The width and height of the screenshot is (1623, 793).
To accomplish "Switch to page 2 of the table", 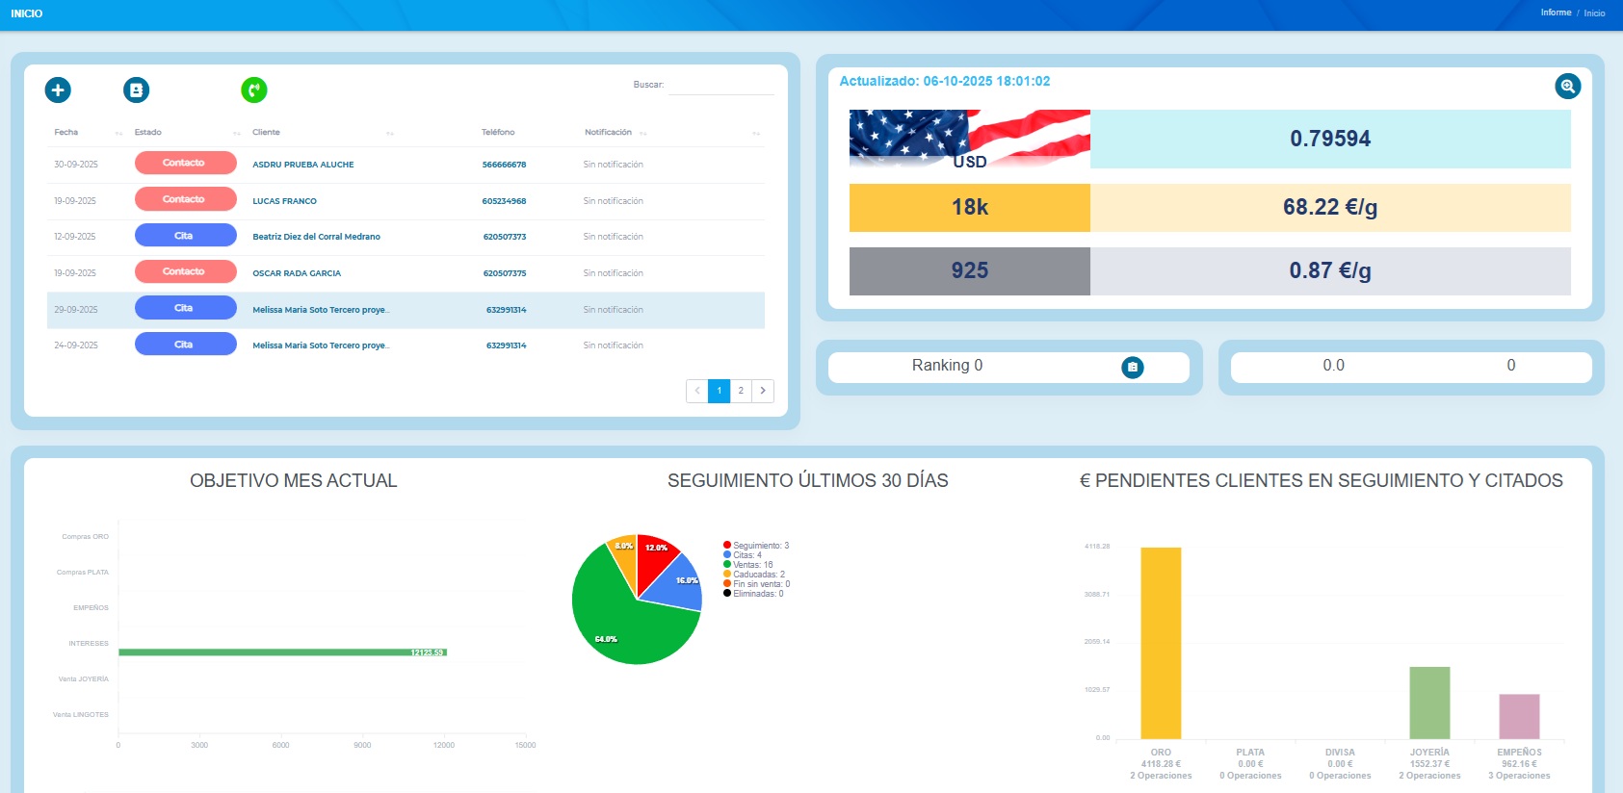I will tap(741, 391).
